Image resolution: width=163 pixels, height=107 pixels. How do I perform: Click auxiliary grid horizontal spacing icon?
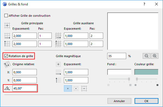pos(58,36)
